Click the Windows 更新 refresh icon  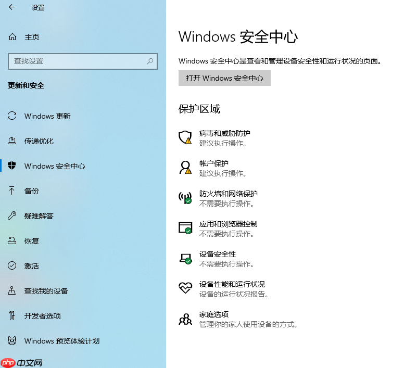pos(12,116)
